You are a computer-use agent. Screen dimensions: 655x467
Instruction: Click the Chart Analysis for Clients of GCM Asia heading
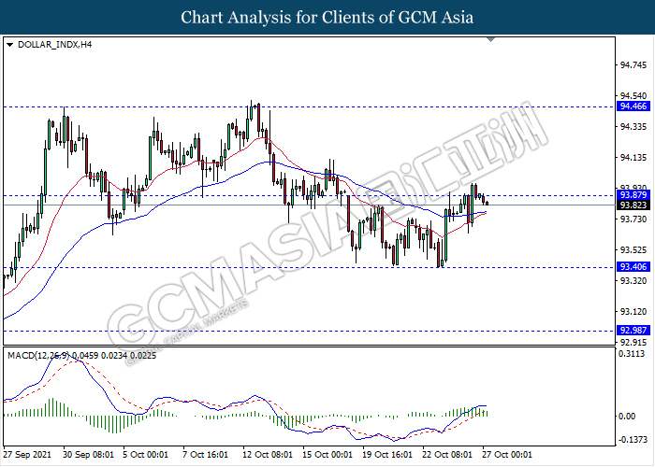[x=327, y=17]
